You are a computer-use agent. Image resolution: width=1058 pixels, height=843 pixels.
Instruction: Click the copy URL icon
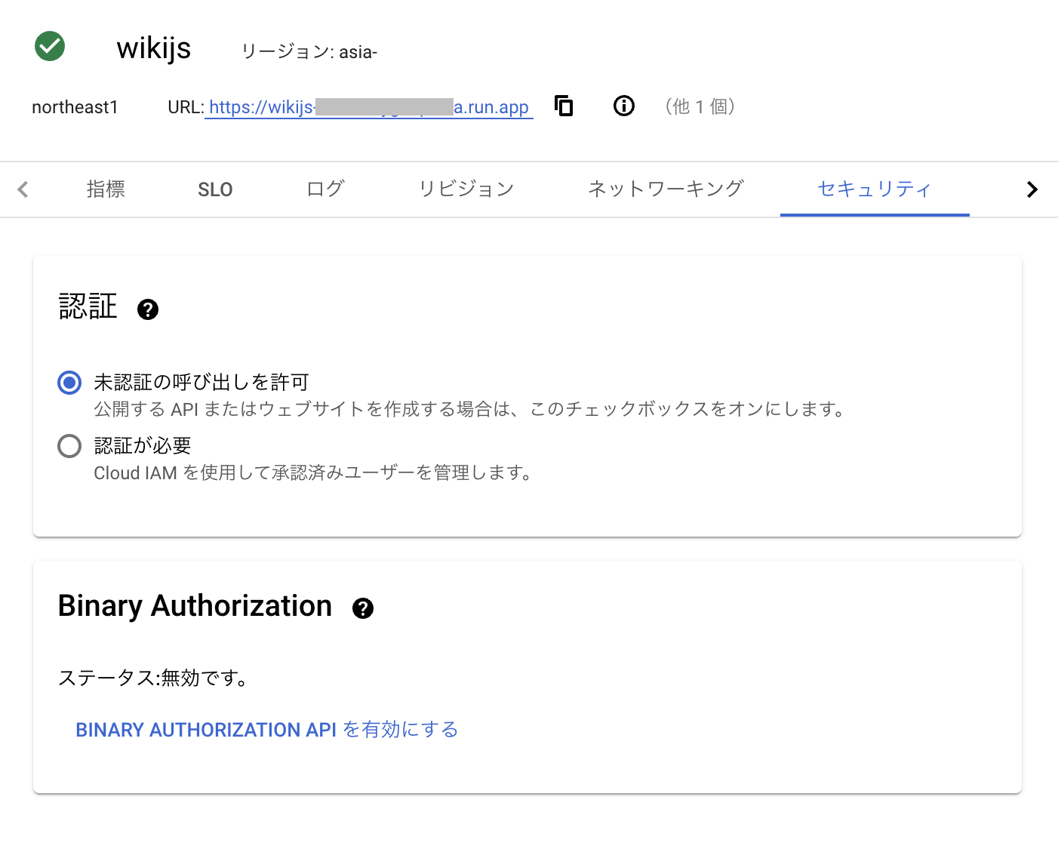pos(564,106)
